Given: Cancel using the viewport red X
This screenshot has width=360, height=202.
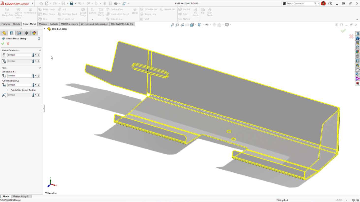Looking at the screenshot, I should pyautogui.click(x=351, y=36).
